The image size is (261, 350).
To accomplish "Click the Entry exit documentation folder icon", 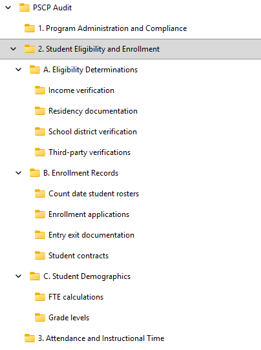I will tap(40, 235).
